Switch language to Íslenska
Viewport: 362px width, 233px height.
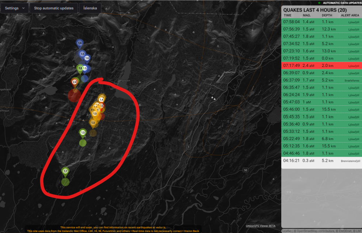[90, 8]
